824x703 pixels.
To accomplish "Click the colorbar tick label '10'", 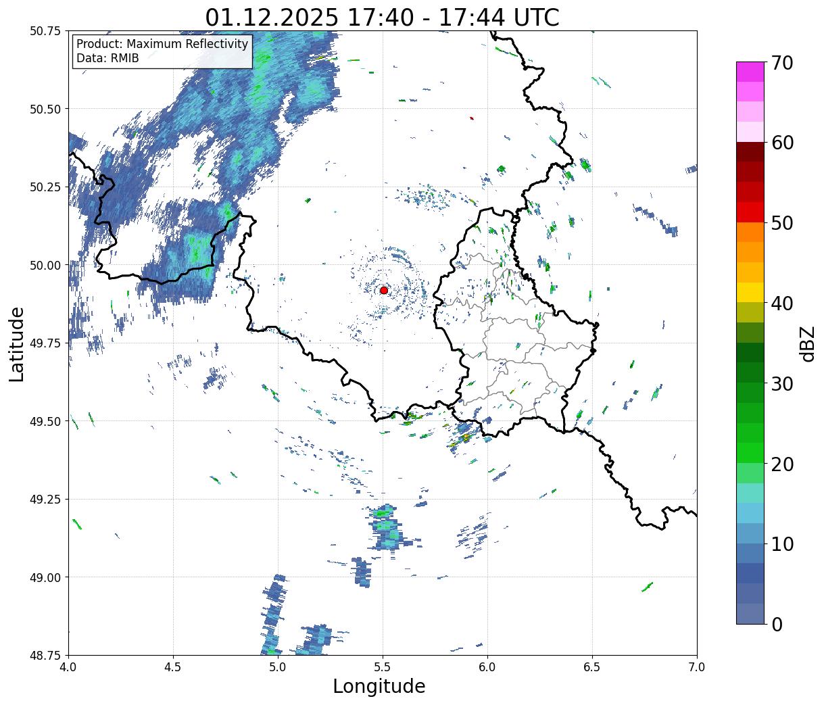I will point(782,543).
